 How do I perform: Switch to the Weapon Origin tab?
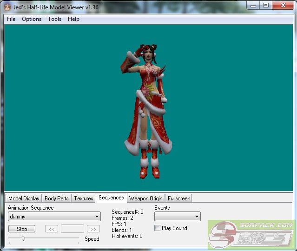(x=145, y=198)
